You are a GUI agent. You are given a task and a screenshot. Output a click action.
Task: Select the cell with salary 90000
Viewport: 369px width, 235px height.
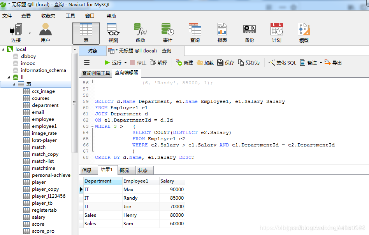[x=172, y=190]
